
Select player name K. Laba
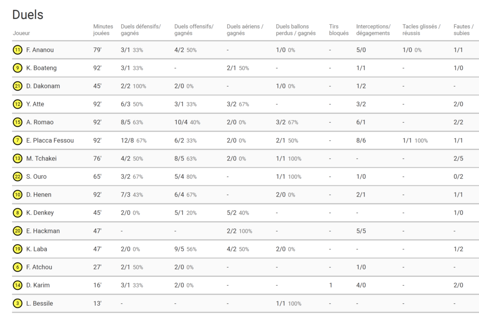click(36, 249)
